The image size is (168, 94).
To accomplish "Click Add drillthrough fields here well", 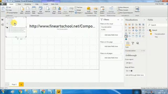I will pyautogui.click(x=135, y=75).
